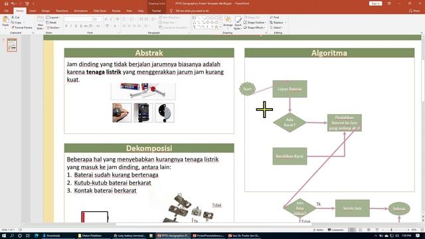The image size is (425, 239).
Task: Toggle strikethrough formatting
Action: click(x=86, y=26)
